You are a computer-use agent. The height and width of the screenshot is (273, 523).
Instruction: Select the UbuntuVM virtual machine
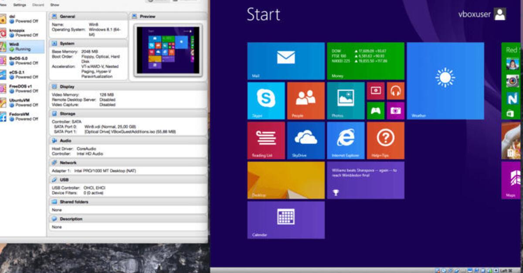(22, 103)
